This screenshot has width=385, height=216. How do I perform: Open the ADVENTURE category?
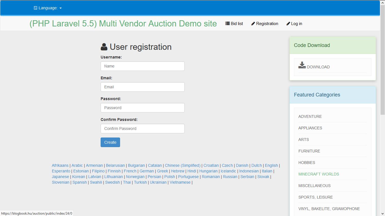click(x=310, y=116)
